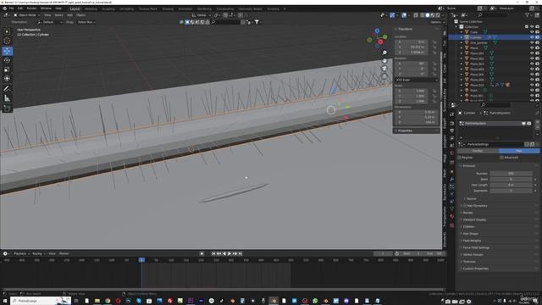
Task: Activate the Move tool
Action: 7,51
